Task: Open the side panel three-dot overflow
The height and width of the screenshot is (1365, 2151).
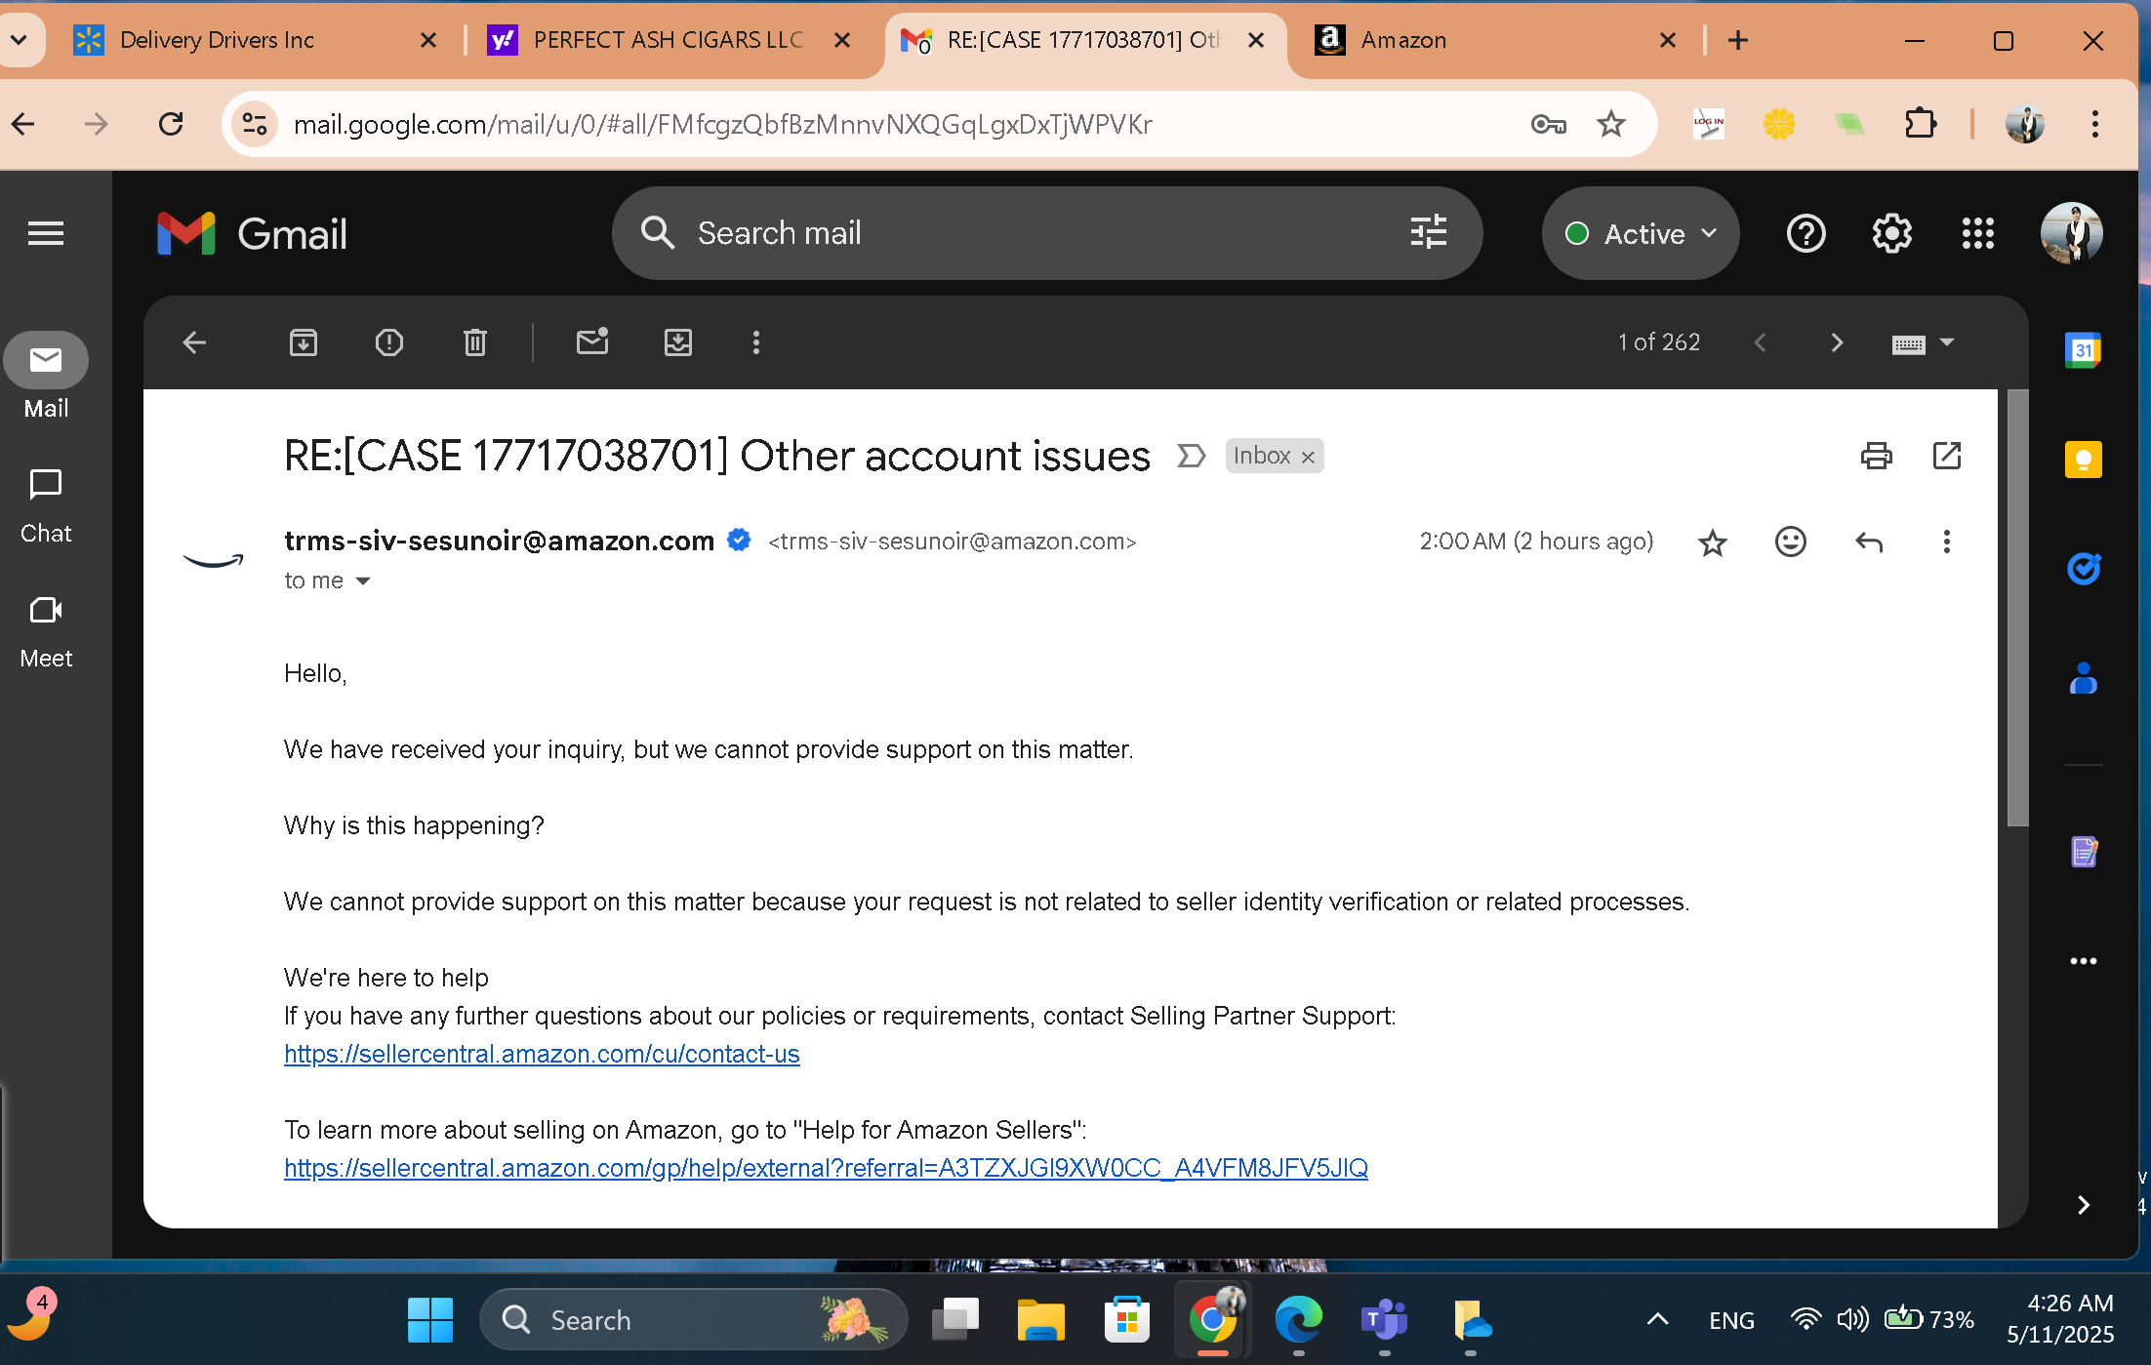Action: point(2084,961)
